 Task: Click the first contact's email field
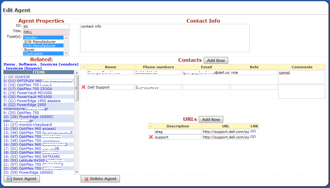206,73
